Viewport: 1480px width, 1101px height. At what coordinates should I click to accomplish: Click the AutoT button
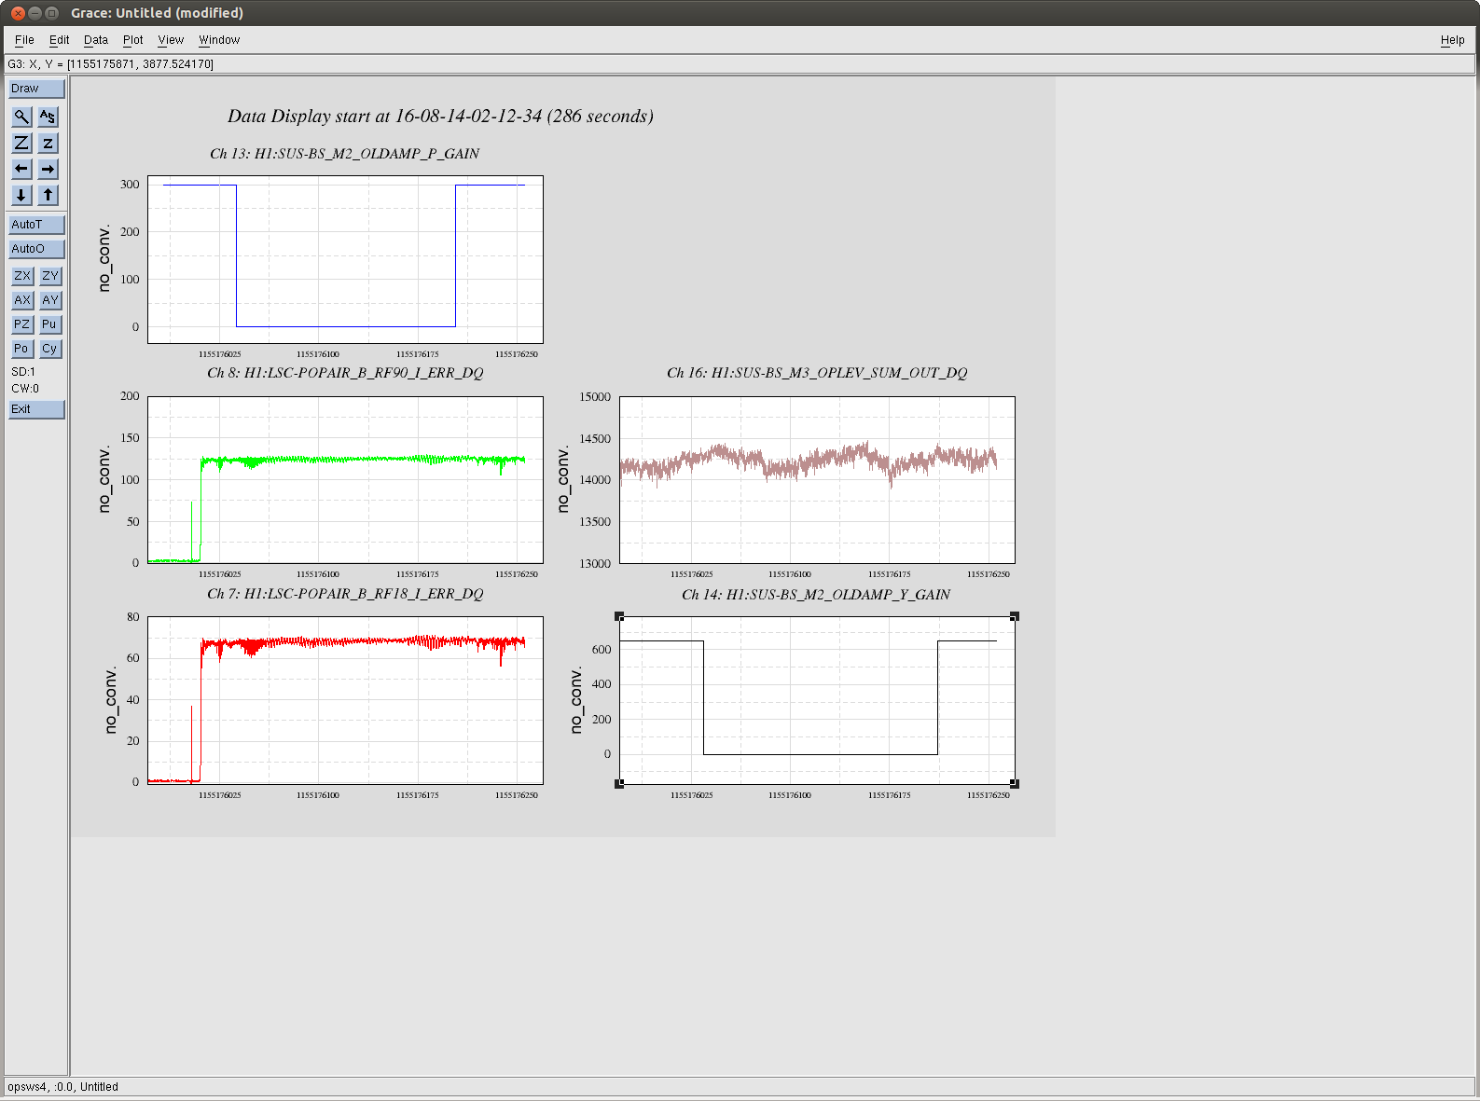[36, 225]
